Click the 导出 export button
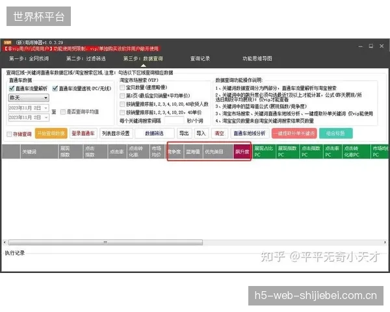The image size is (390, 312). coord(184,133)
